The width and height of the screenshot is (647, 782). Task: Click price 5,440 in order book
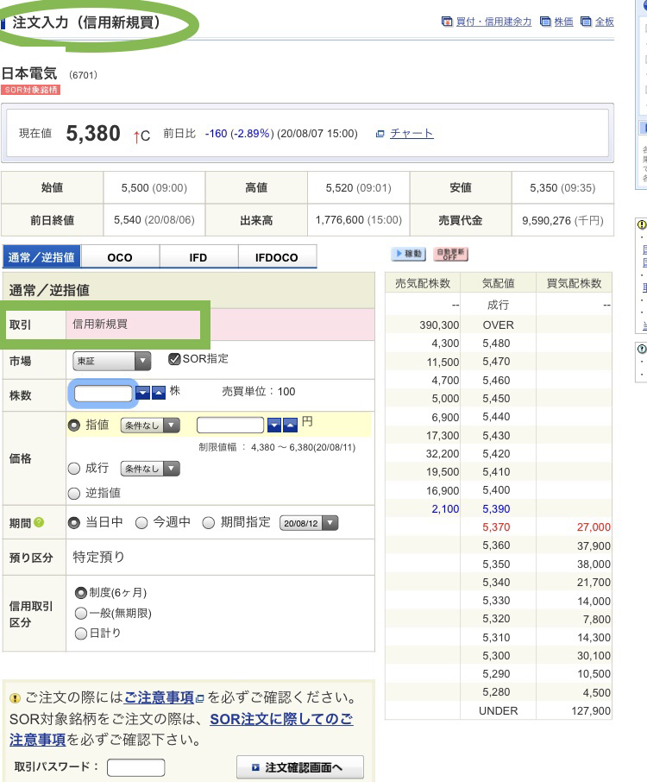coord(496,417)
